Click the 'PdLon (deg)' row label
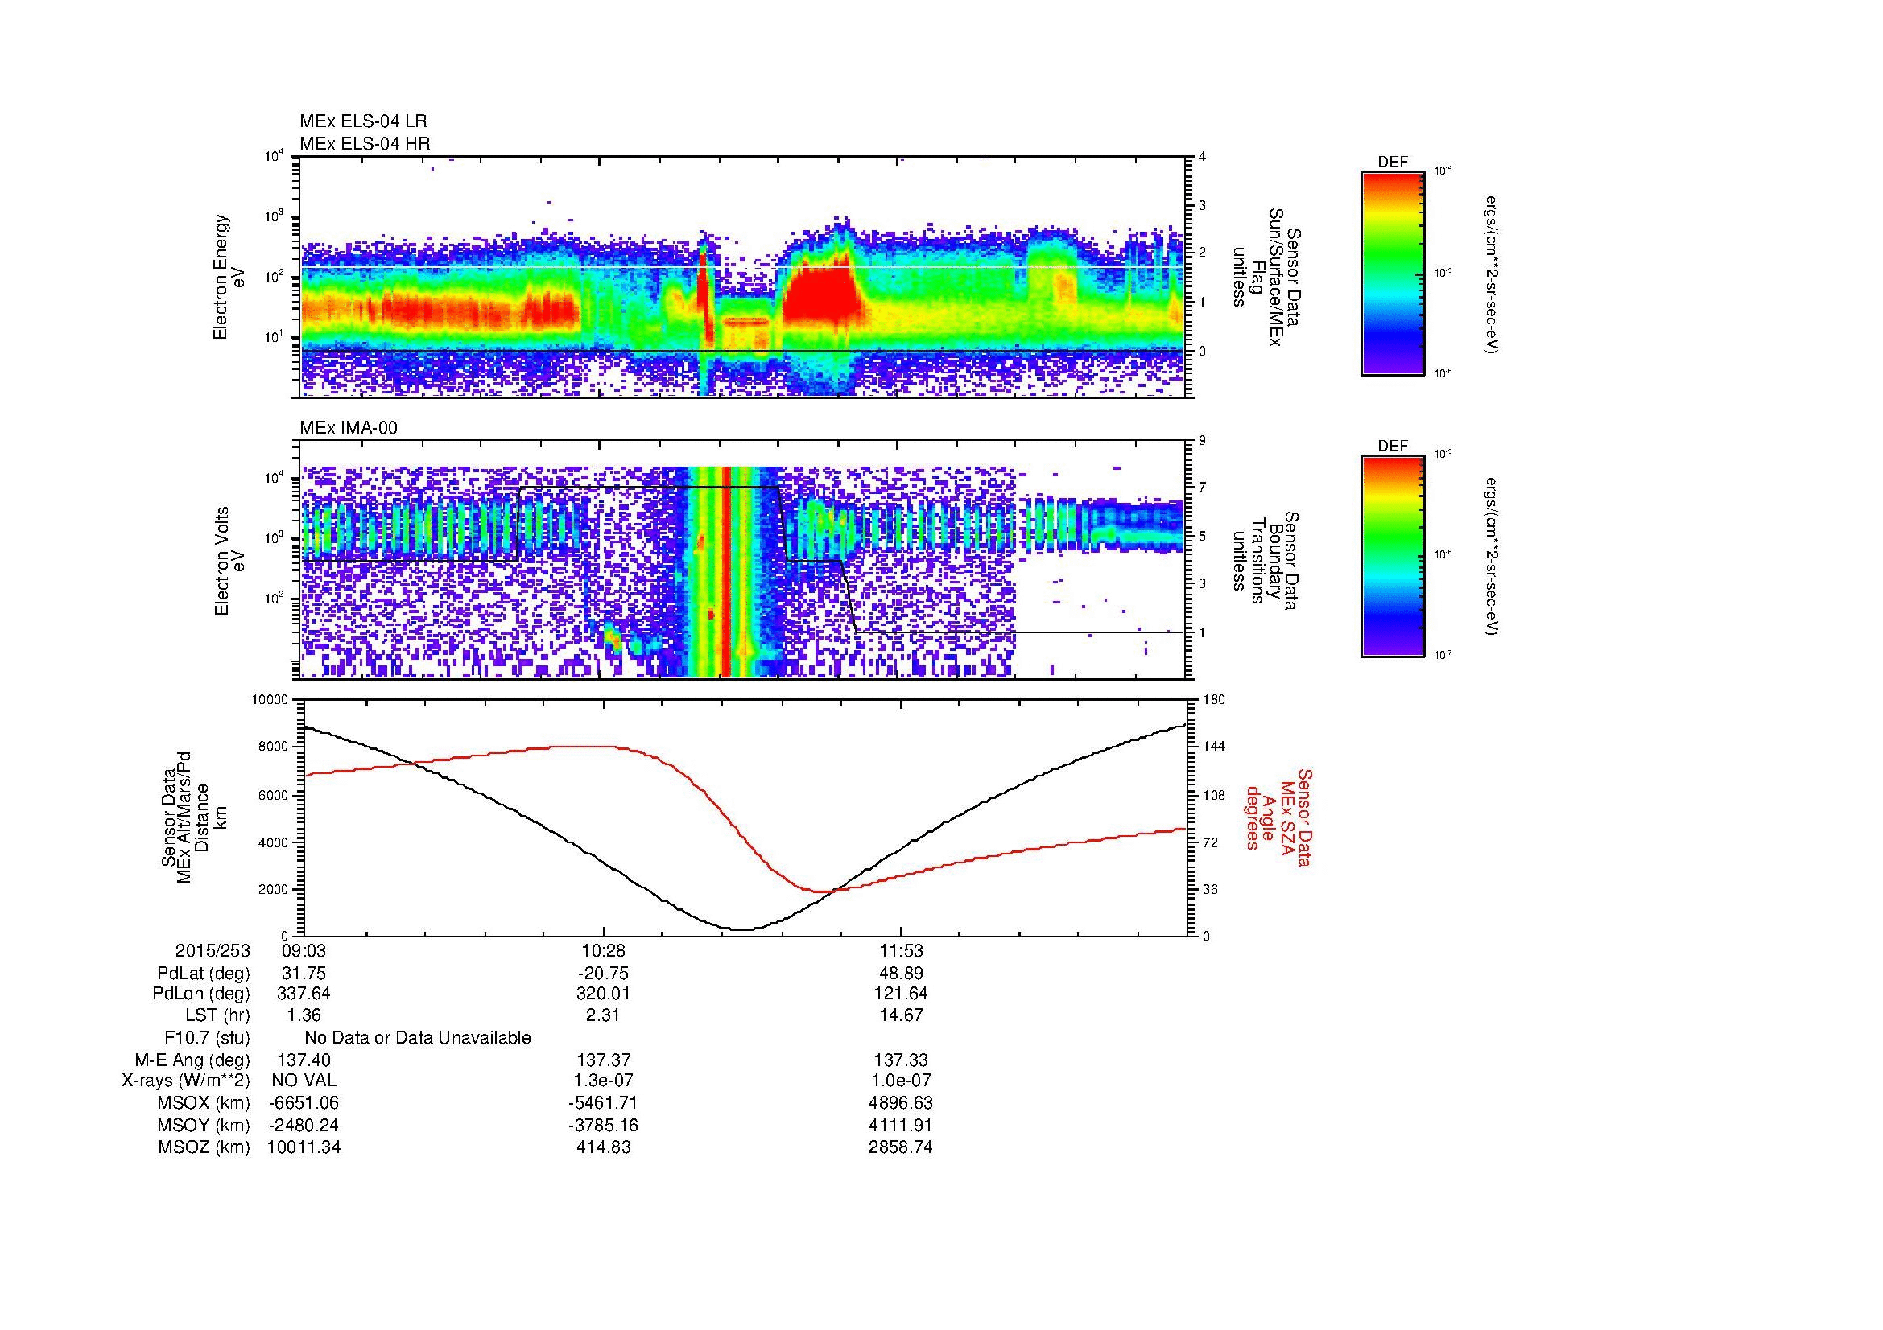This screenshot has width=1883, height=1330. coord(203,994)
